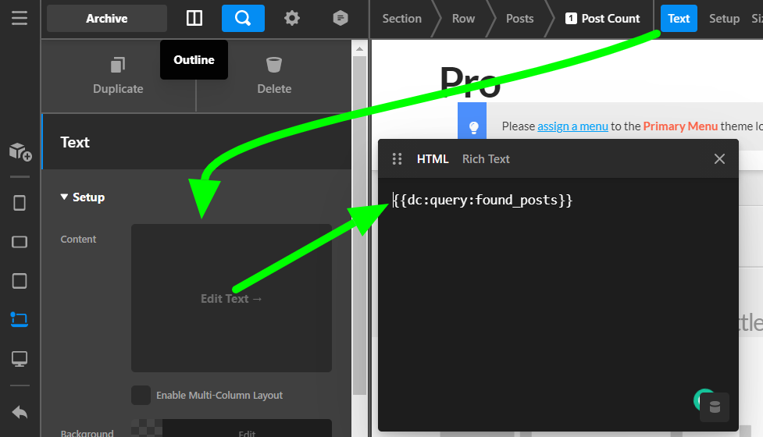Select the smallest mobile breakpoint preview
The width and height of the screenshot is (763, 437).
click(20, 204)
